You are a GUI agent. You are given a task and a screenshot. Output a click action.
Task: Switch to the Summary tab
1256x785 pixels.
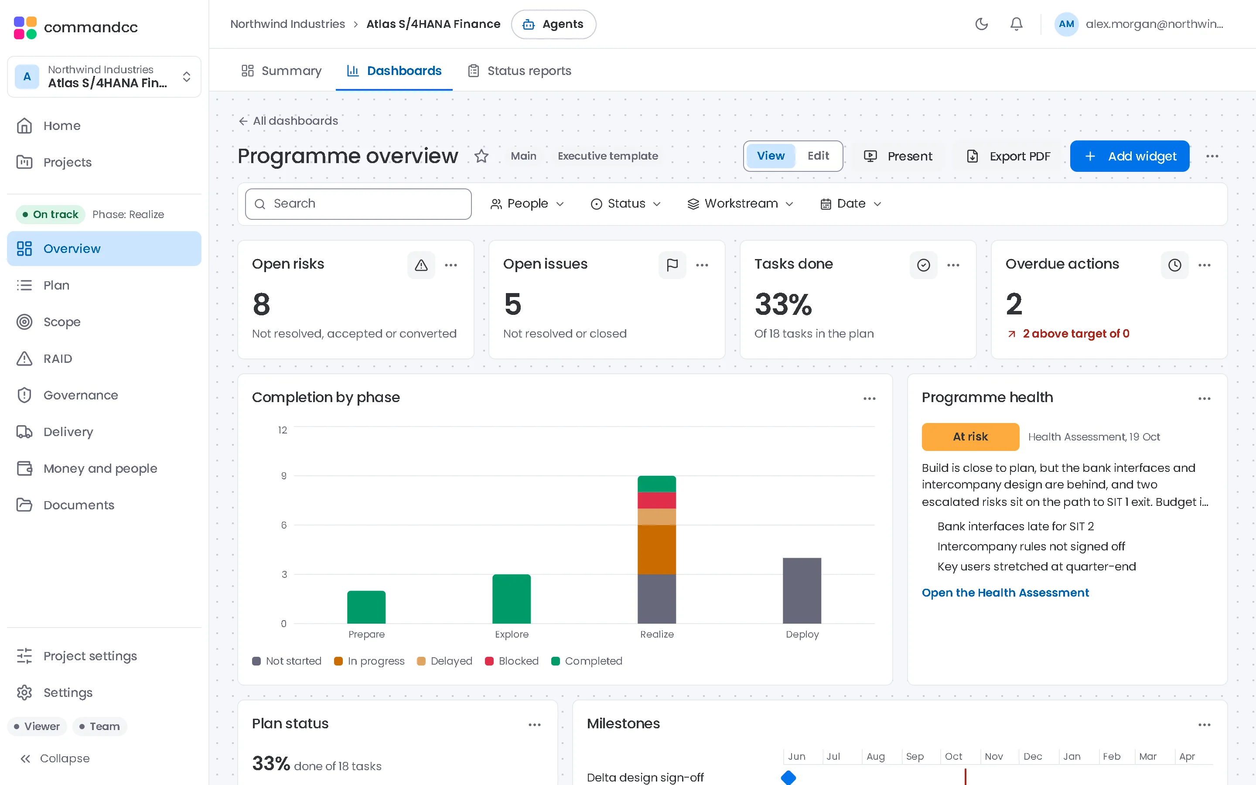281,71
